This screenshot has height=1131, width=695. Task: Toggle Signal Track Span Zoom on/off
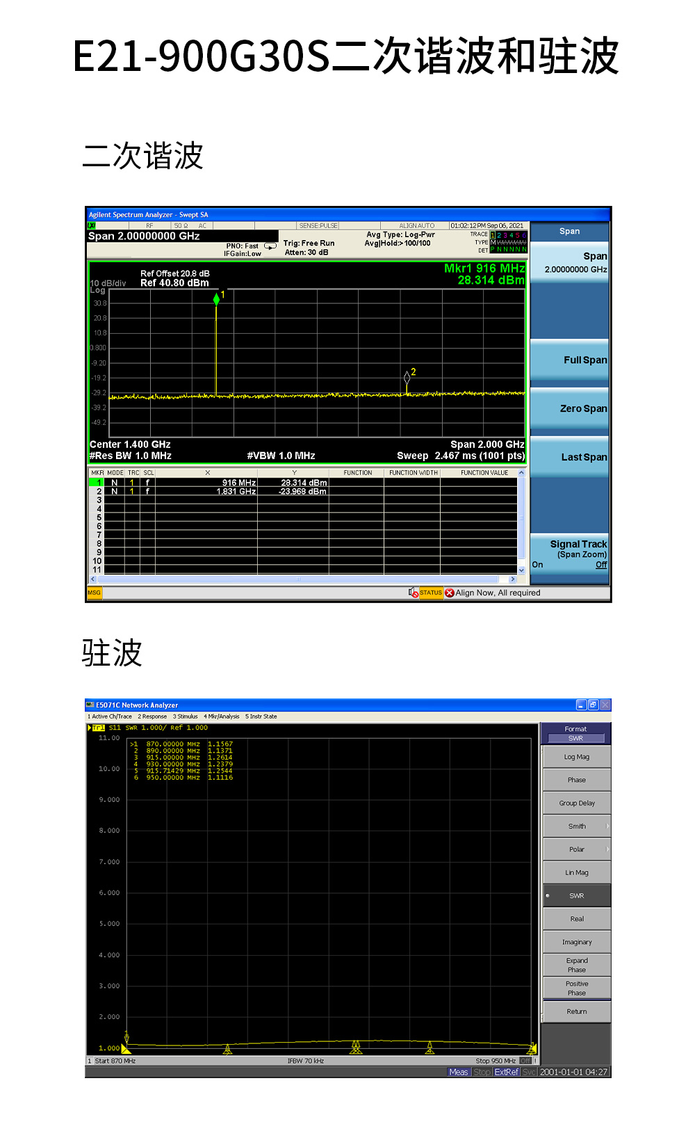click(570, 554)
